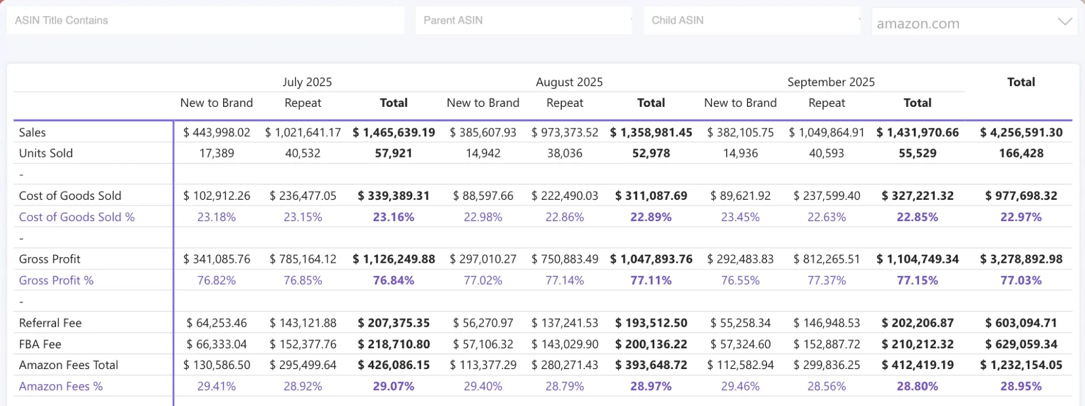Select August total sales $ 1,358,981.45
This screenshot has width=1085, height=406.
(x=651, y=132)
